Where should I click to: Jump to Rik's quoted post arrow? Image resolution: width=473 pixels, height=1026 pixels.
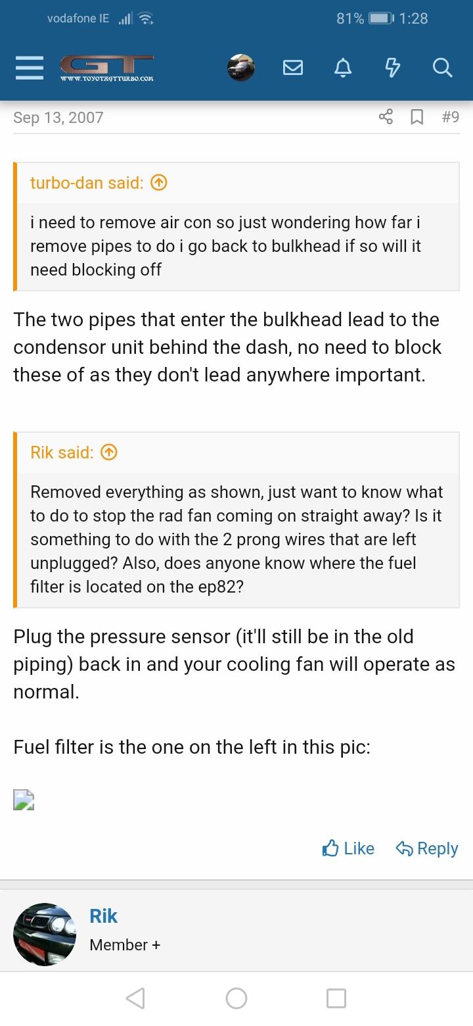pos(109,452)
